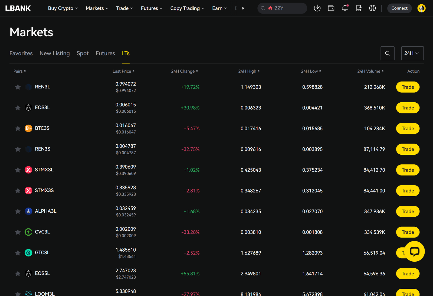Favorite the REN3L pair star
This screenshot has width=433, height=296.
pos(18,87)
